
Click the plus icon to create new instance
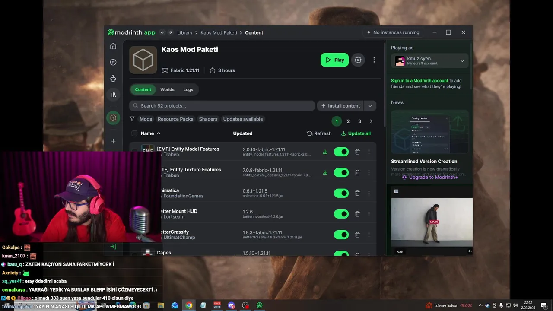pos(113,141)
